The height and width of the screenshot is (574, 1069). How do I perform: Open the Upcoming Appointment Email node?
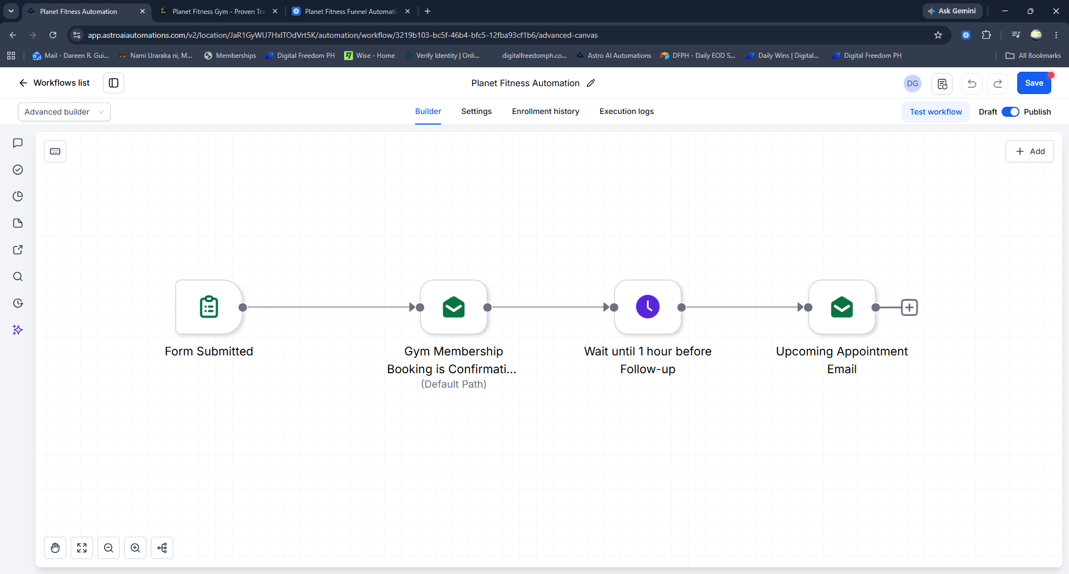(842, 307)
